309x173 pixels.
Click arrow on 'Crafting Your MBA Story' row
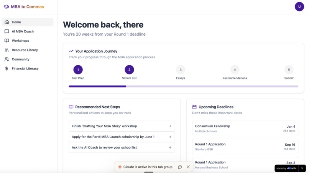(170, 126)
